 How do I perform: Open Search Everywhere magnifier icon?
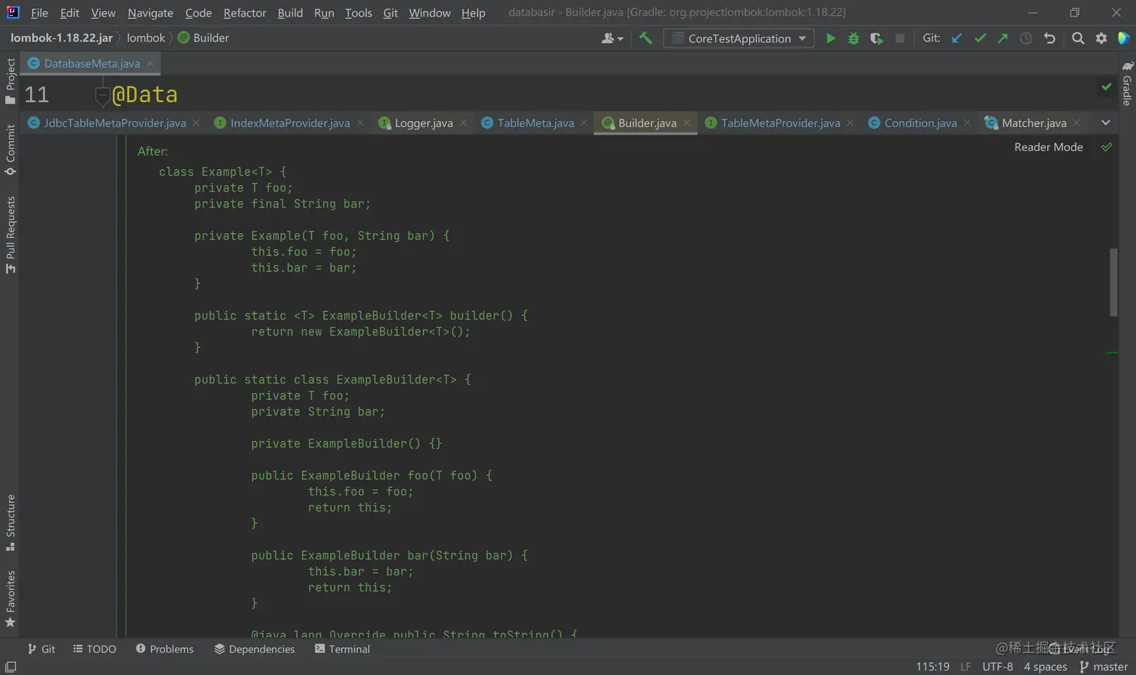[1078, 38]
